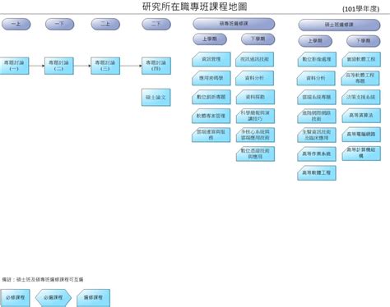Viewport: 390px width, 307px height.
Task: Click the title 研究所在職專班課程地圖
Action: (x=195, y=7)
